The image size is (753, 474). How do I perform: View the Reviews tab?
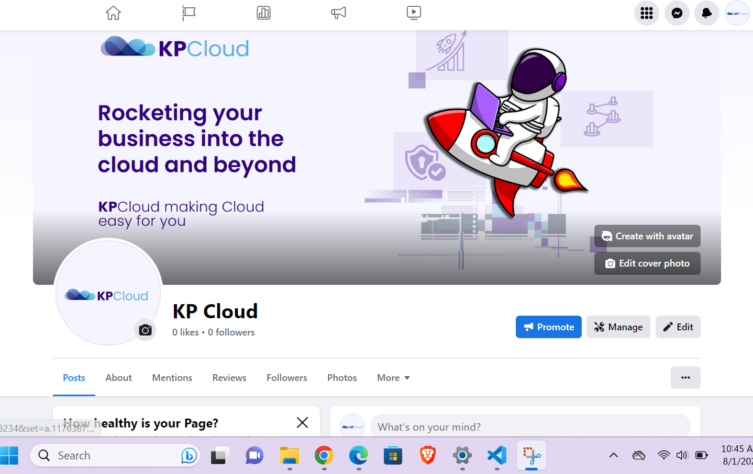(x=229, y=378)
